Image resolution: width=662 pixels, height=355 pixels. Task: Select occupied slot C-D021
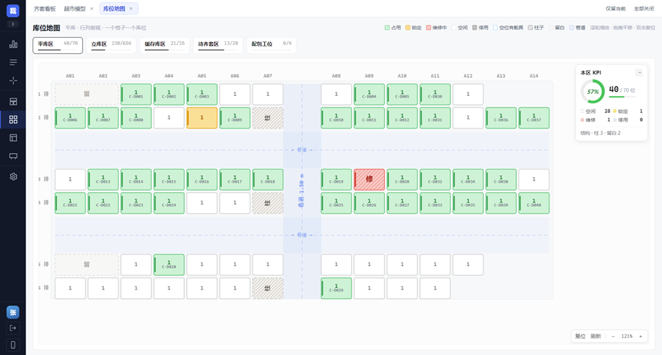(x=70, y=203)
